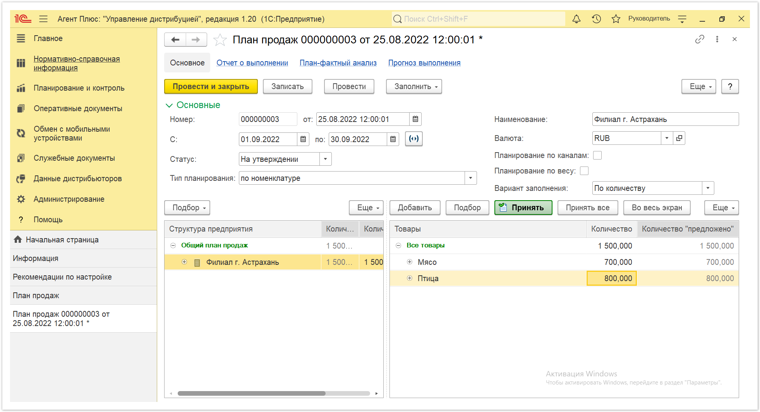The width and height of the screenshot is (760, 412).
Task: Open the Тип планирования dropdown
Action: tap(470, 178)
